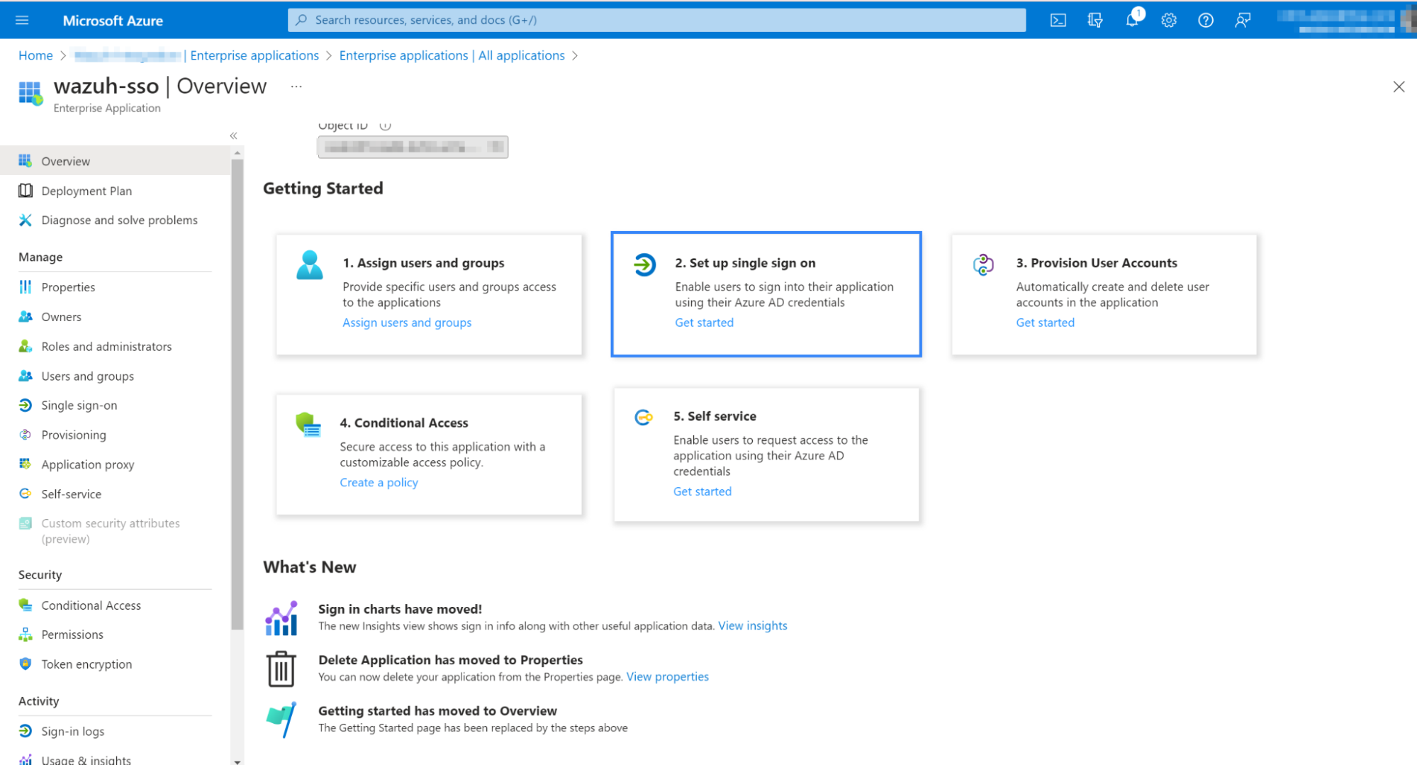Click Microsoft Azure logo text
Image resolution: width=1417 pixels, height=765 pixels.
[113, 21]
